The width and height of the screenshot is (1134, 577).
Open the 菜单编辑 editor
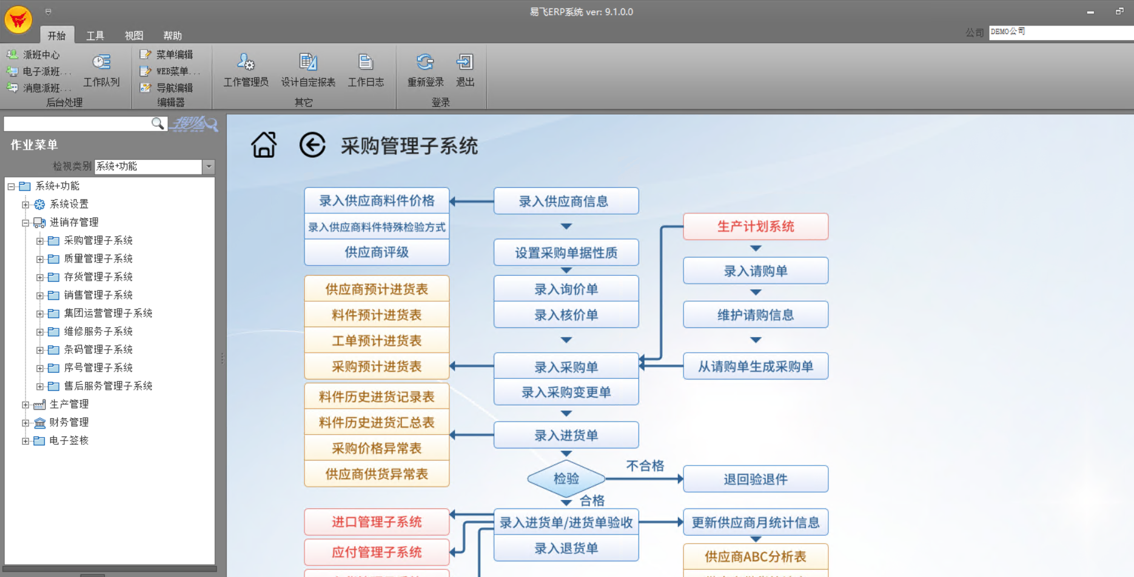click(167, 55)
